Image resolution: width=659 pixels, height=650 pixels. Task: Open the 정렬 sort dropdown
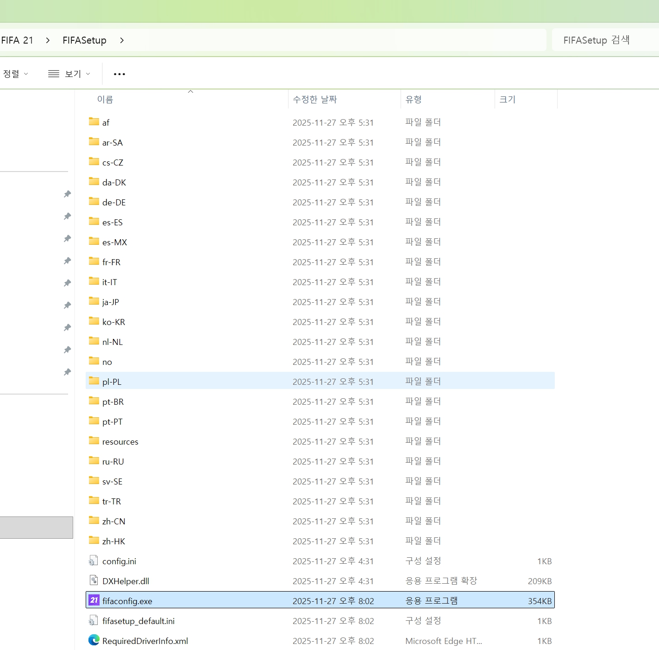click(x=15, y=74)
